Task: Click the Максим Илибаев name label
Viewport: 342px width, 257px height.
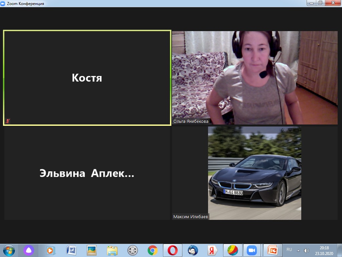Action: [190, 217]
